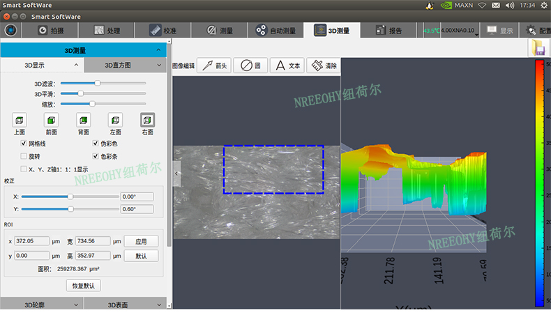Select the 左面 left view cube icon
The image size is (551, 315).
(115, 120)
